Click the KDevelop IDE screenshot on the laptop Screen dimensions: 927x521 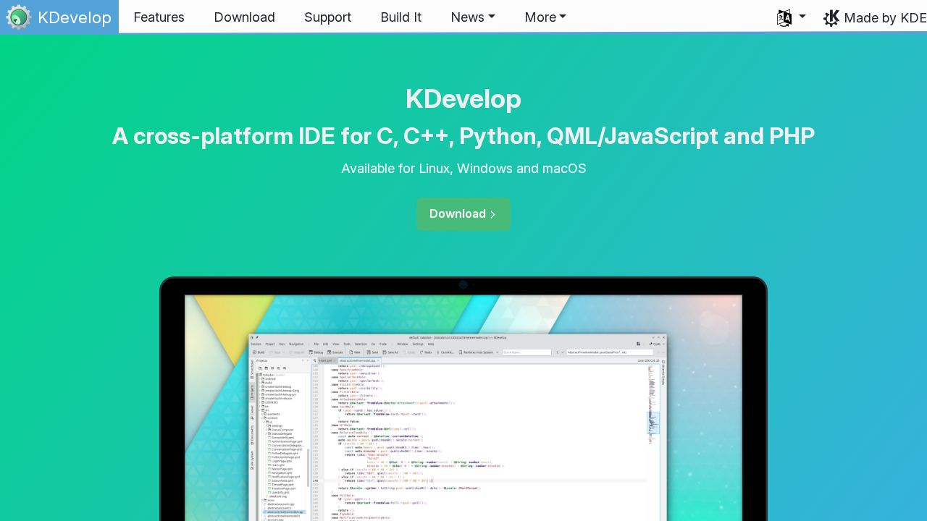pyautogui.click(x=458, y=427)
